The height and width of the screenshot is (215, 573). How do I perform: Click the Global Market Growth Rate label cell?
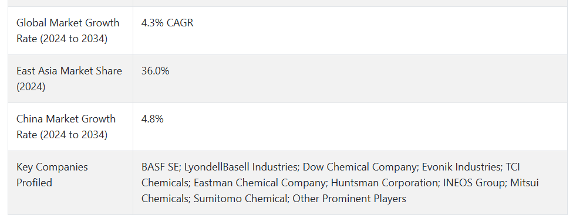coord(70,30)
